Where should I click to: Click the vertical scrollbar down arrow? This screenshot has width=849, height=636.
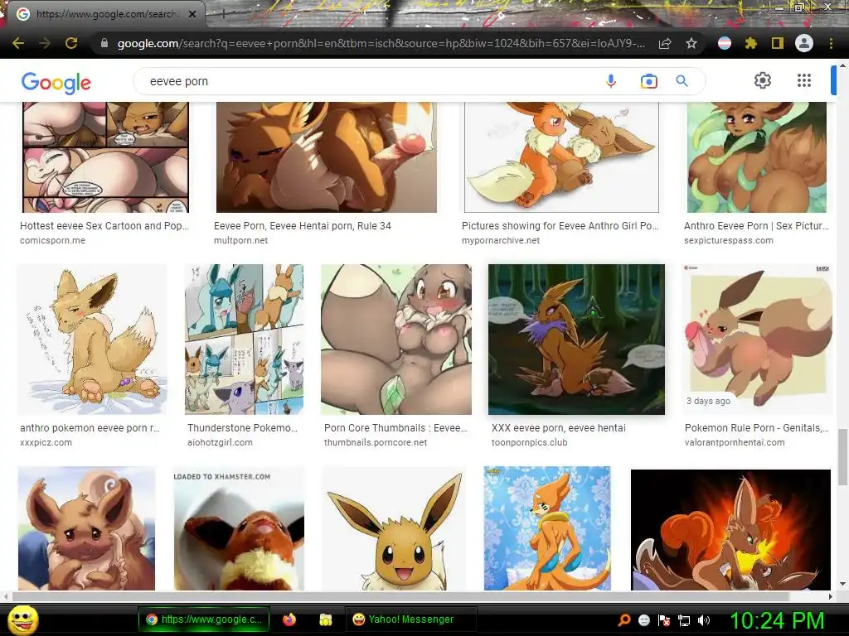(x=842, y=585)
